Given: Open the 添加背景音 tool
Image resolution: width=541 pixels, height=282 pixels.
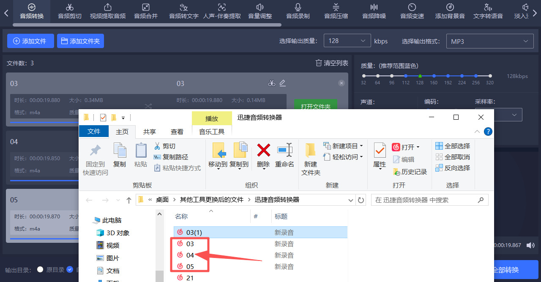Looking at the screenshot, I should pyautogui.click(x=450, y=11).
